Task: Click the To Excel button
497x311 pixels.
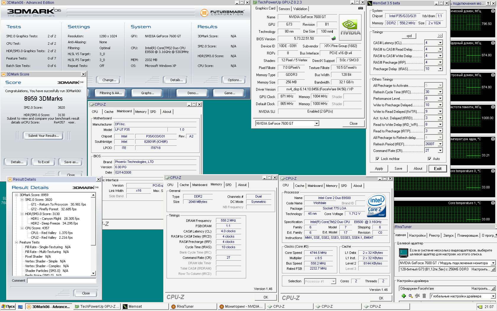Action: tap(43, 162)
